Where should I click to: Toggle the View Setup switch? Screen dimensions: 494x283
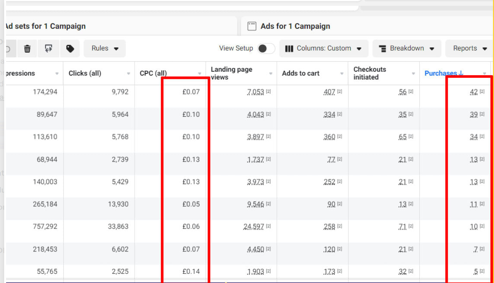(266, 49)
